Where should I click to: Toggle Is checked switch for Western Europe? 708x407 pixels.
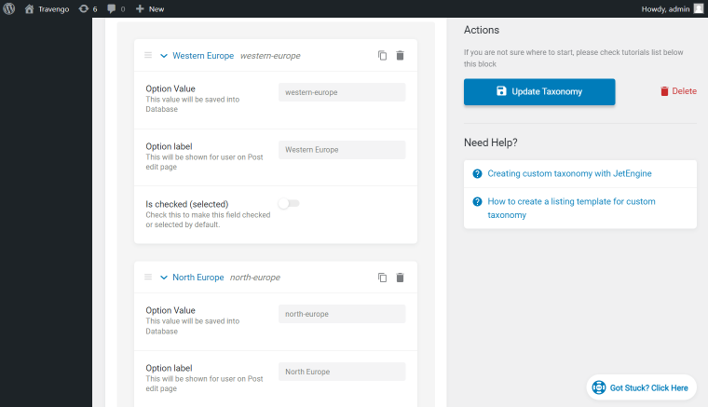(289, 203)
